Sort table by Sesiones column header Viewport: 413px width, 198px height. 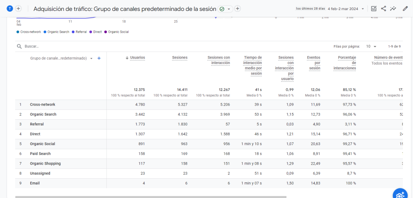click(179, 58)
